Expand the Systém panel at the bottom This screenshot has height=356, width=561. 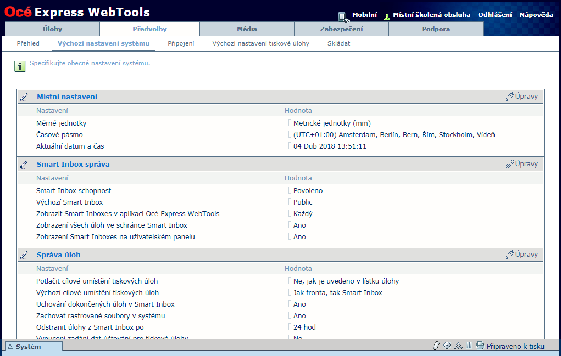pyautogui.click(x=34, y=346)
